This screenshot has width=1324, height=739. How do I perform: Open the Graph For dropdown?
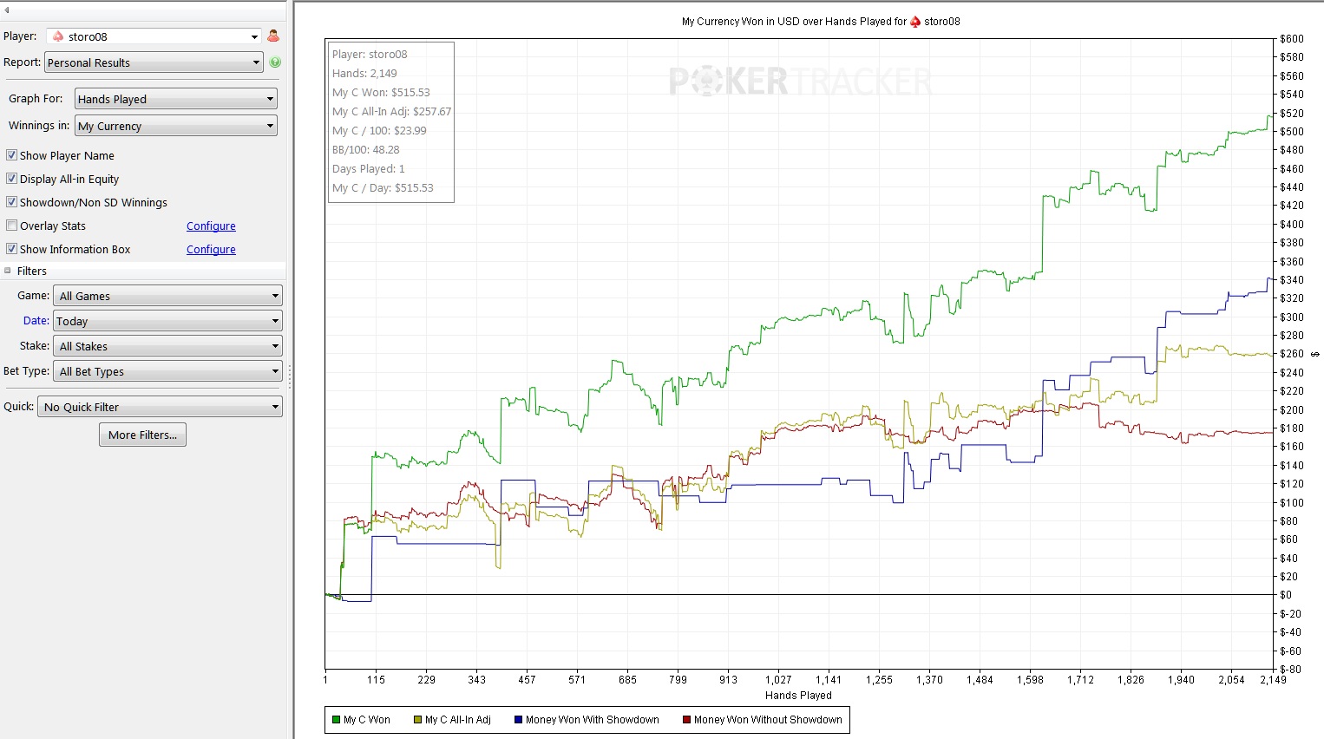176,99
